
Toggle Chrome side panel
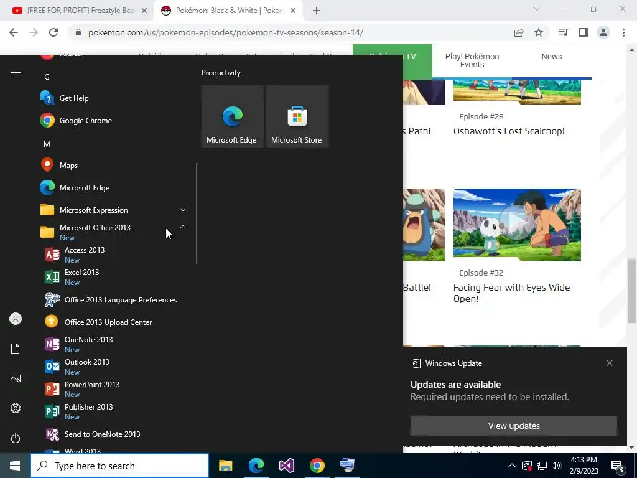tap(584, 32)
